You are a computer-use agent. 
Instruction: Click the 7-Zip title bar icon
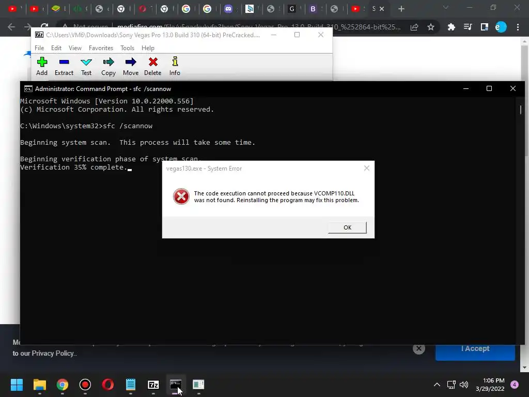(x=39, y=35)
